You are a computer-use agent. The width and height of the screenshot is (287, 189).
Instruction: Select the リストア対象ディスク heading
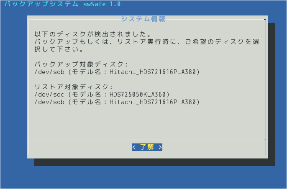pyautogui.click(x=74, y=87)
